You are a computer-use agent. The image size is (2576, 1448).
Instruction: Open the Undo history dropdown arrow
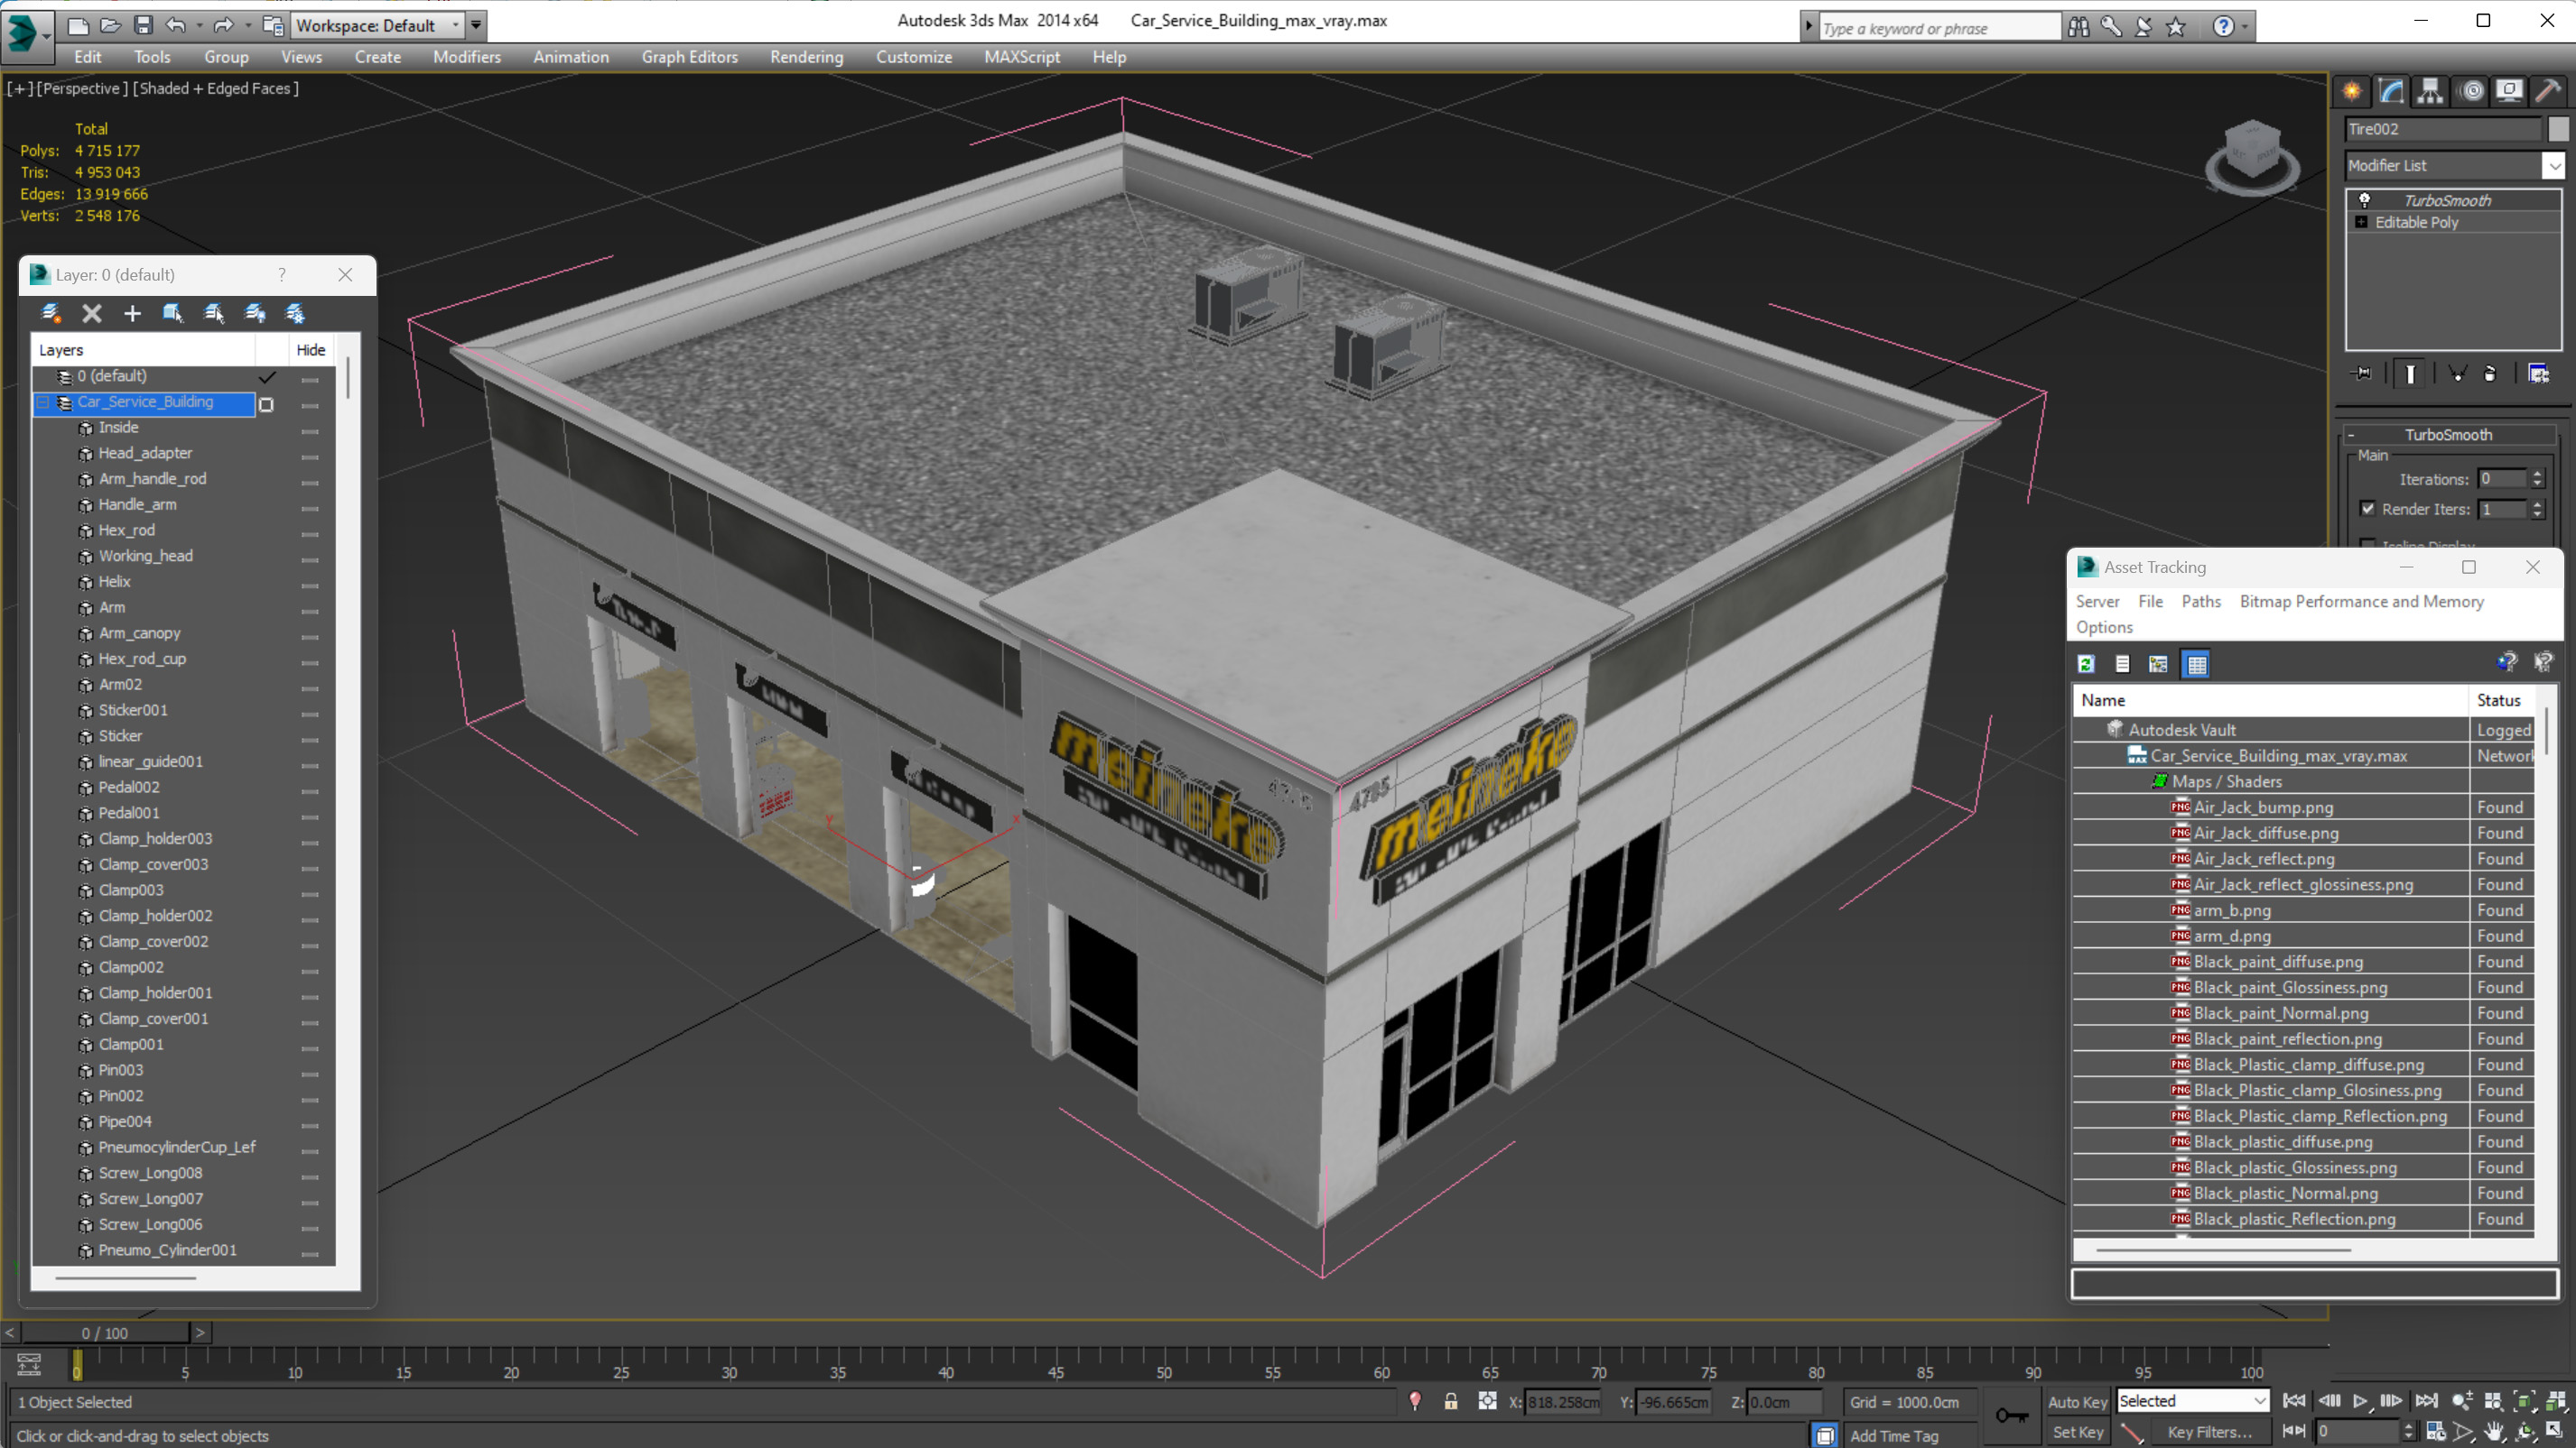(199, 26)
